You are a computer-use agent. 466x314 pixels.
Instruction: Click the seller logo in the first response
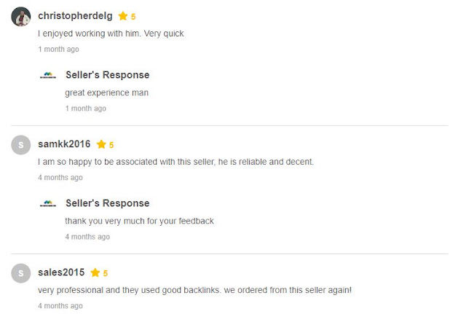(48, 75)
